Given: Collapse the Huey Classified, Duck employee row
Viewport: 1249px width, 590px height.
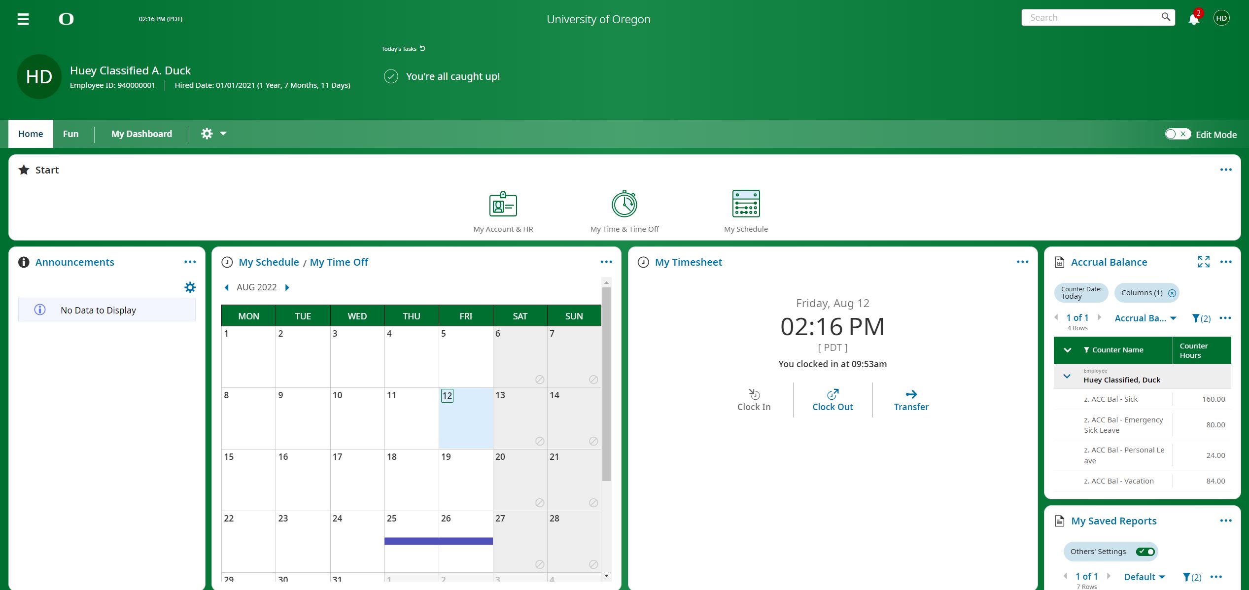Looking at the screenshot, I should [x=1067, y=377].
